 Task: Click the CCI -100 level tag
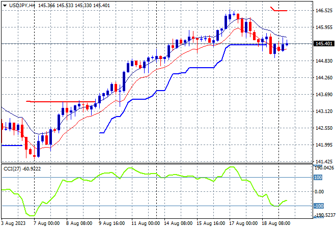coord(319,206)
